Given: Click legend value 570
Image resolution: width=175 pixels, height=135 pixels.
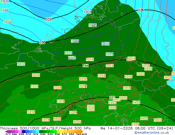Looking at the screenshot, I should [64, 134].
